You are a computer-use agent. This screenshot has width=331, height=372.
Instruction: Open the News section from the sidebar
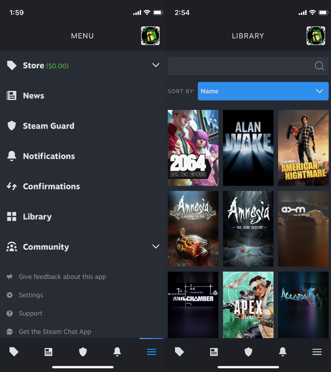point(33,95)
